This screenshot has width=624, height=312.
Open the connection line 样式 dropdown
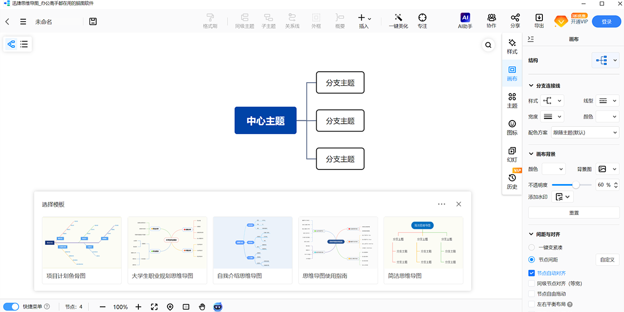(x=552, y=101)
